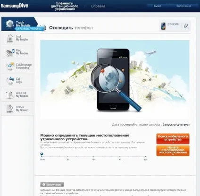Open the Справка menu
This screenshot has height=196, width=200.
[98, 6]
